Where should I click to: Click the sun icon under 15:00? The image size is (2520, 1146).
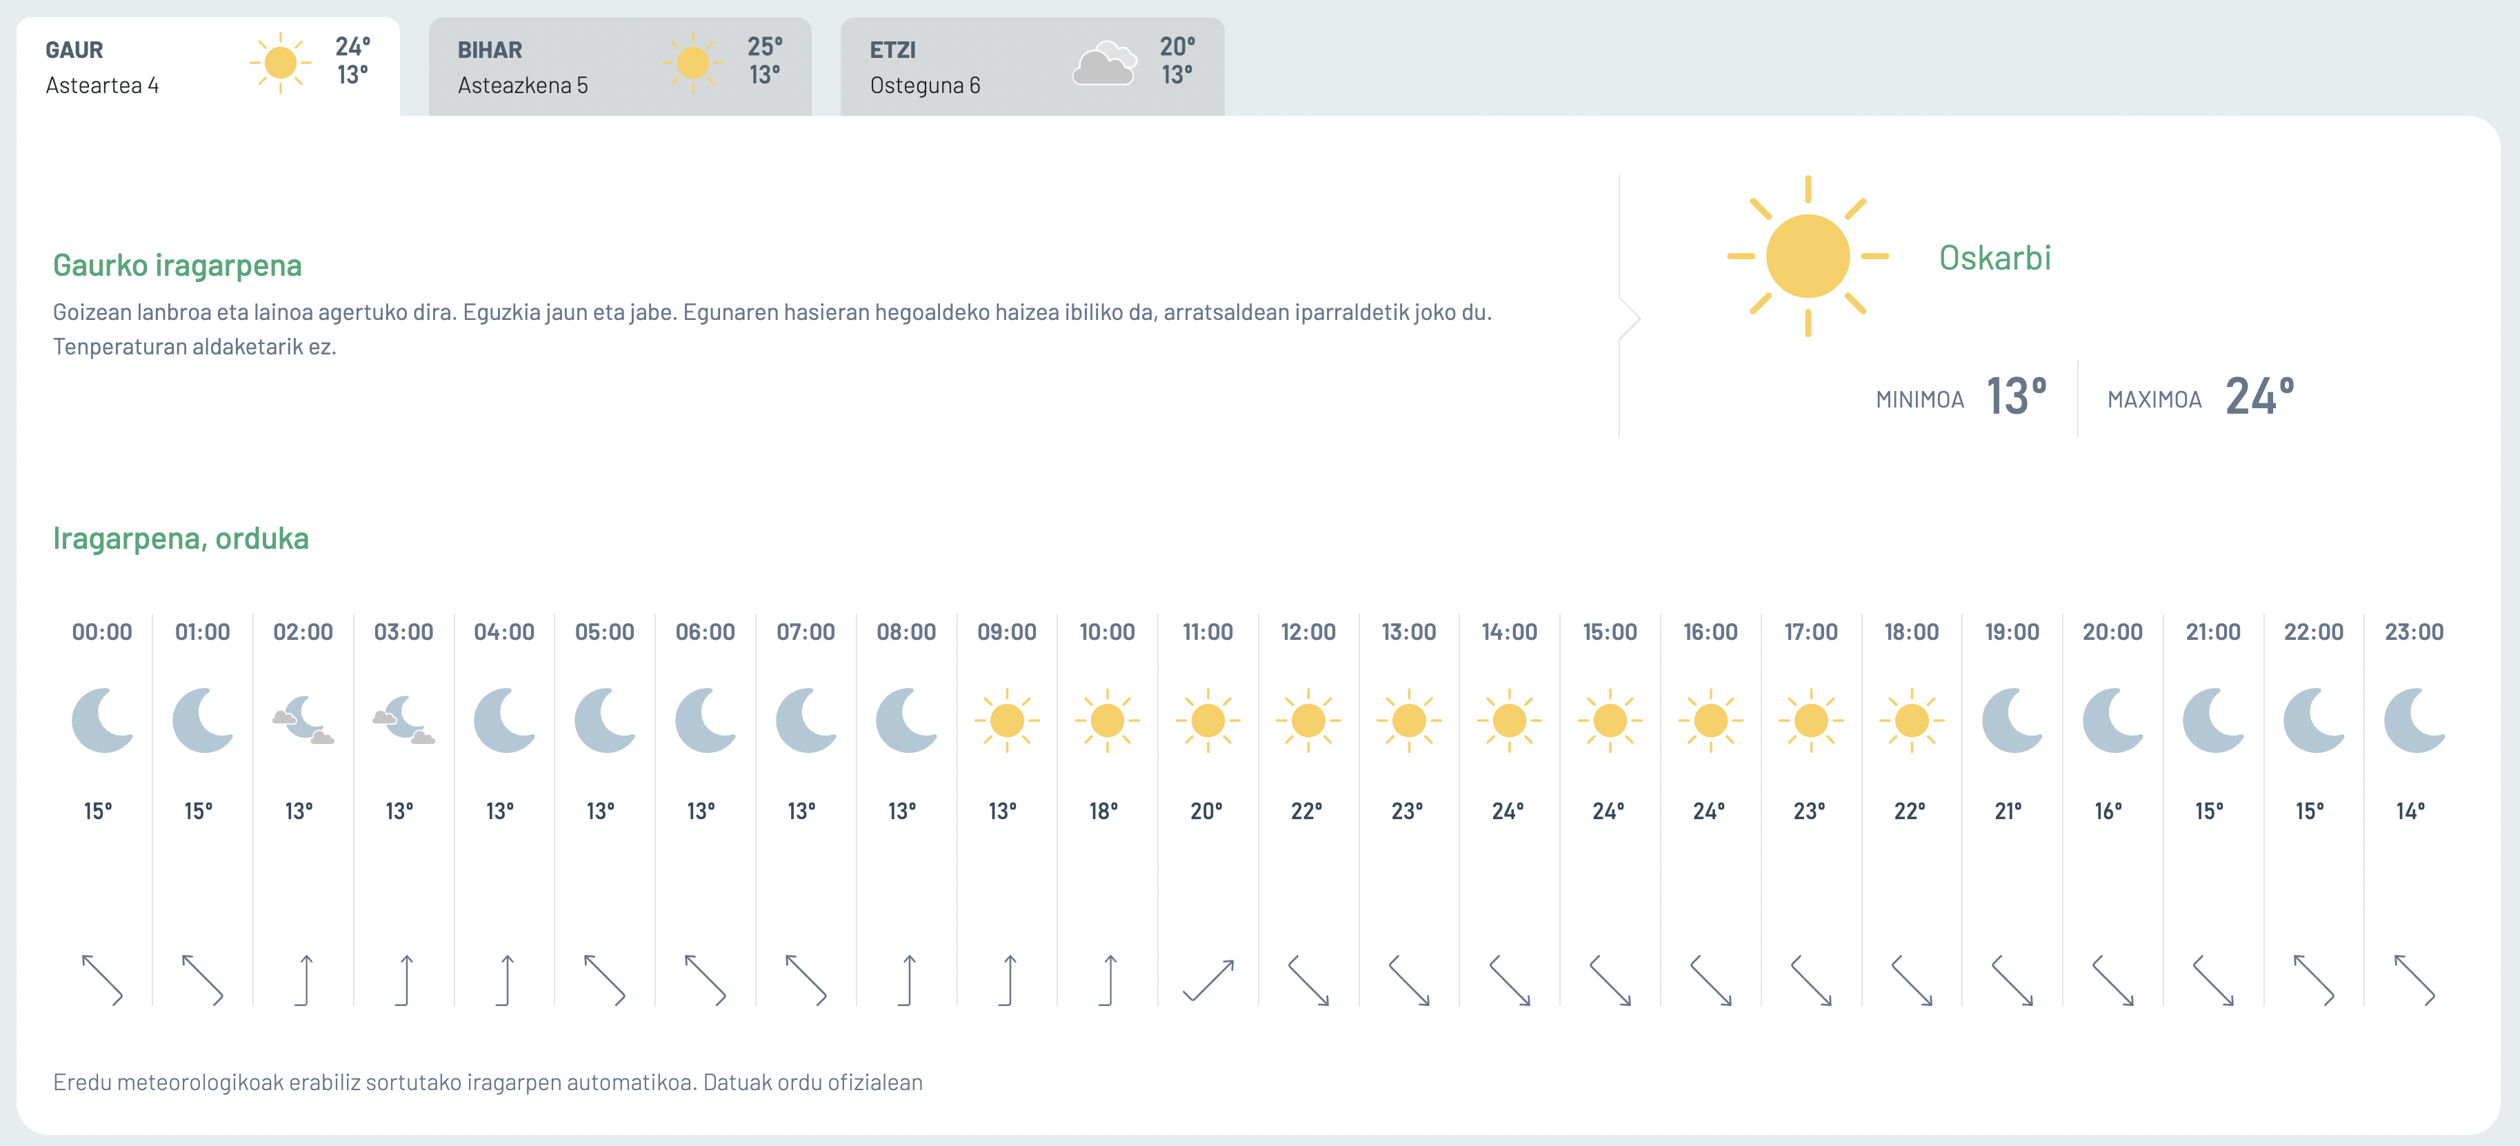(1610, 721)
